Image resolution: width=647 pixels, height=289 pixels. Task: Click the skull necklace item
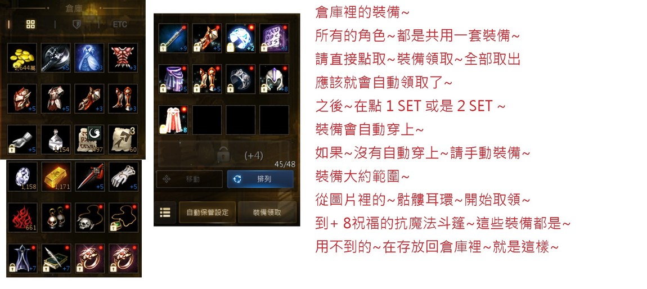(89, 217)
